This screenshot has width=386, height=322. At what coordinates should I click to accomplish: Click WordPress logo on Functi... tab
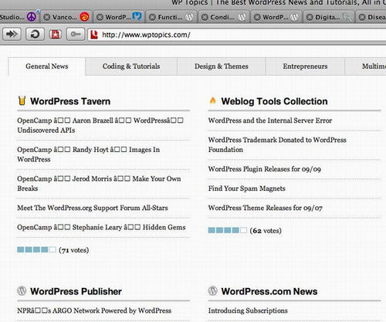click(x=190, y=17)
